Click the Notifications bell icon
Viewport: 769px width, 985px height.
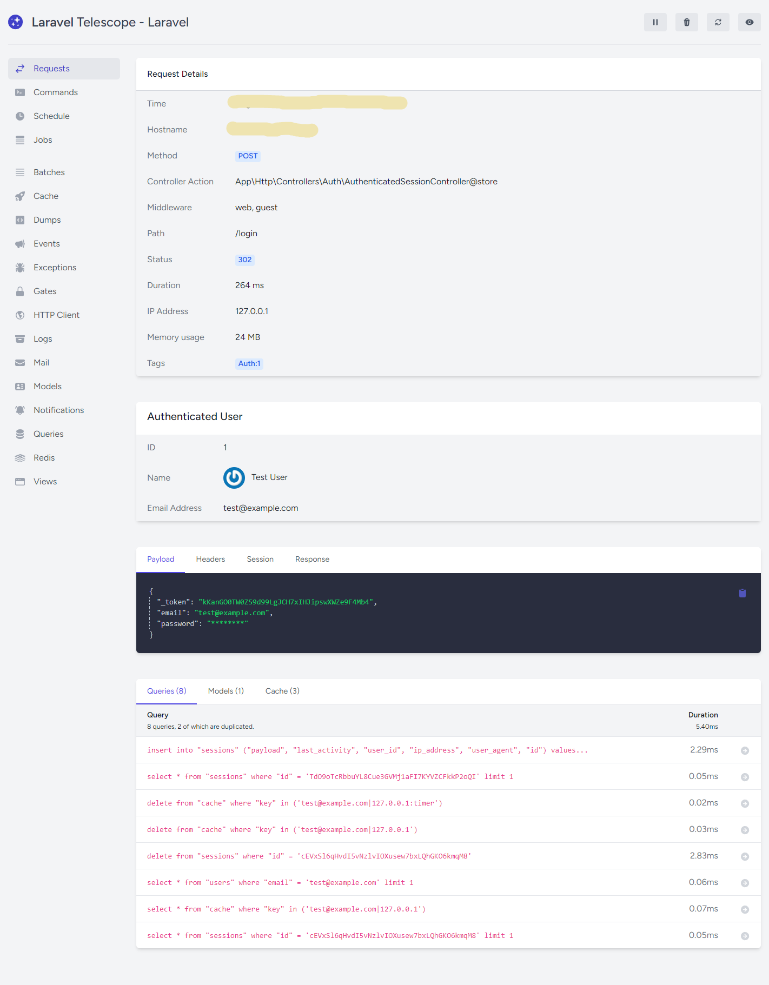(x=20, y=410)
